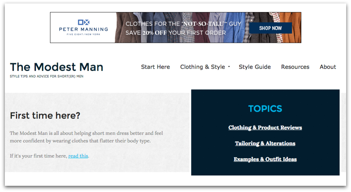This screenshot has height=192, width=351.
Task: Open the Start Here menu item
Action: 155,67
